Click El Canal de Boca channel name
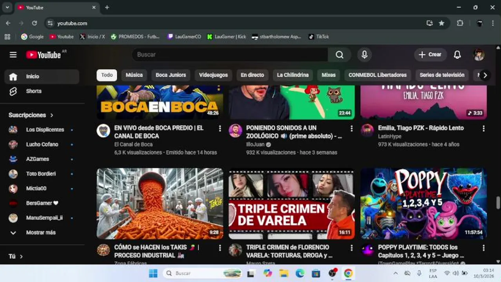This screenshot has height=282, width=501. pos(133,145)
